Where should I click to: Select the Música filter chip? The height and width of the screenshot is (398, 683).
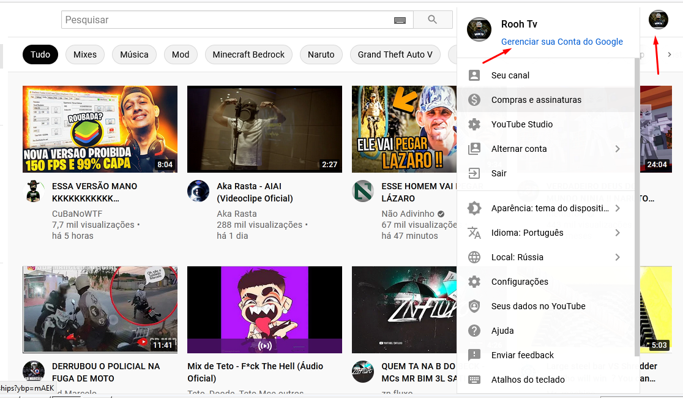pyautogui.click(x=134, y=54)
